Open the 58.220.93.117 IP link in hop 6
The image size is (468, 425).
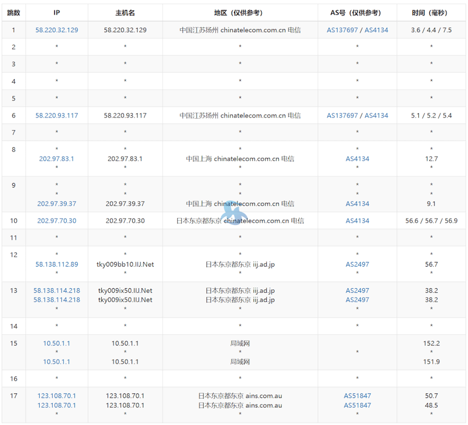point(57,116)
